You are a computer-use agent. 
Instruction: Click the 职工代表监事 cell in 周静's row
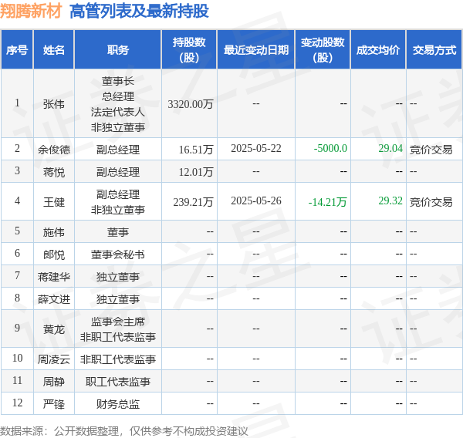point(118,382)
